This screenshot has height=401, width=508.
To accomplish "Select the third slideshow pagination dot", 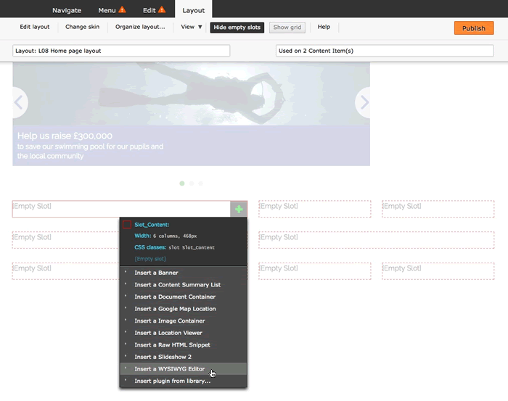I will (x=200, y=183).
